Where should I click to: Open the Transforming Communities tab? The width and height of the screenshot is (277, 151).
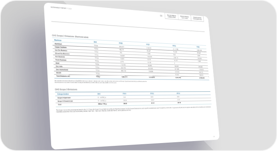[x=172, y=16]
